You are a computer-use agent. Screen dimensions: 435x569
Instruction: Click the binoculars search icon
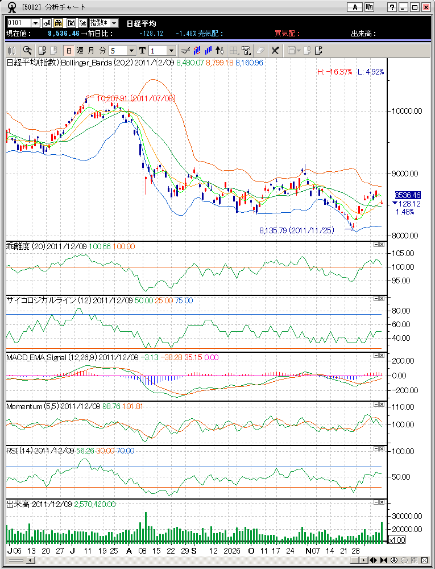tap(58, 23)
